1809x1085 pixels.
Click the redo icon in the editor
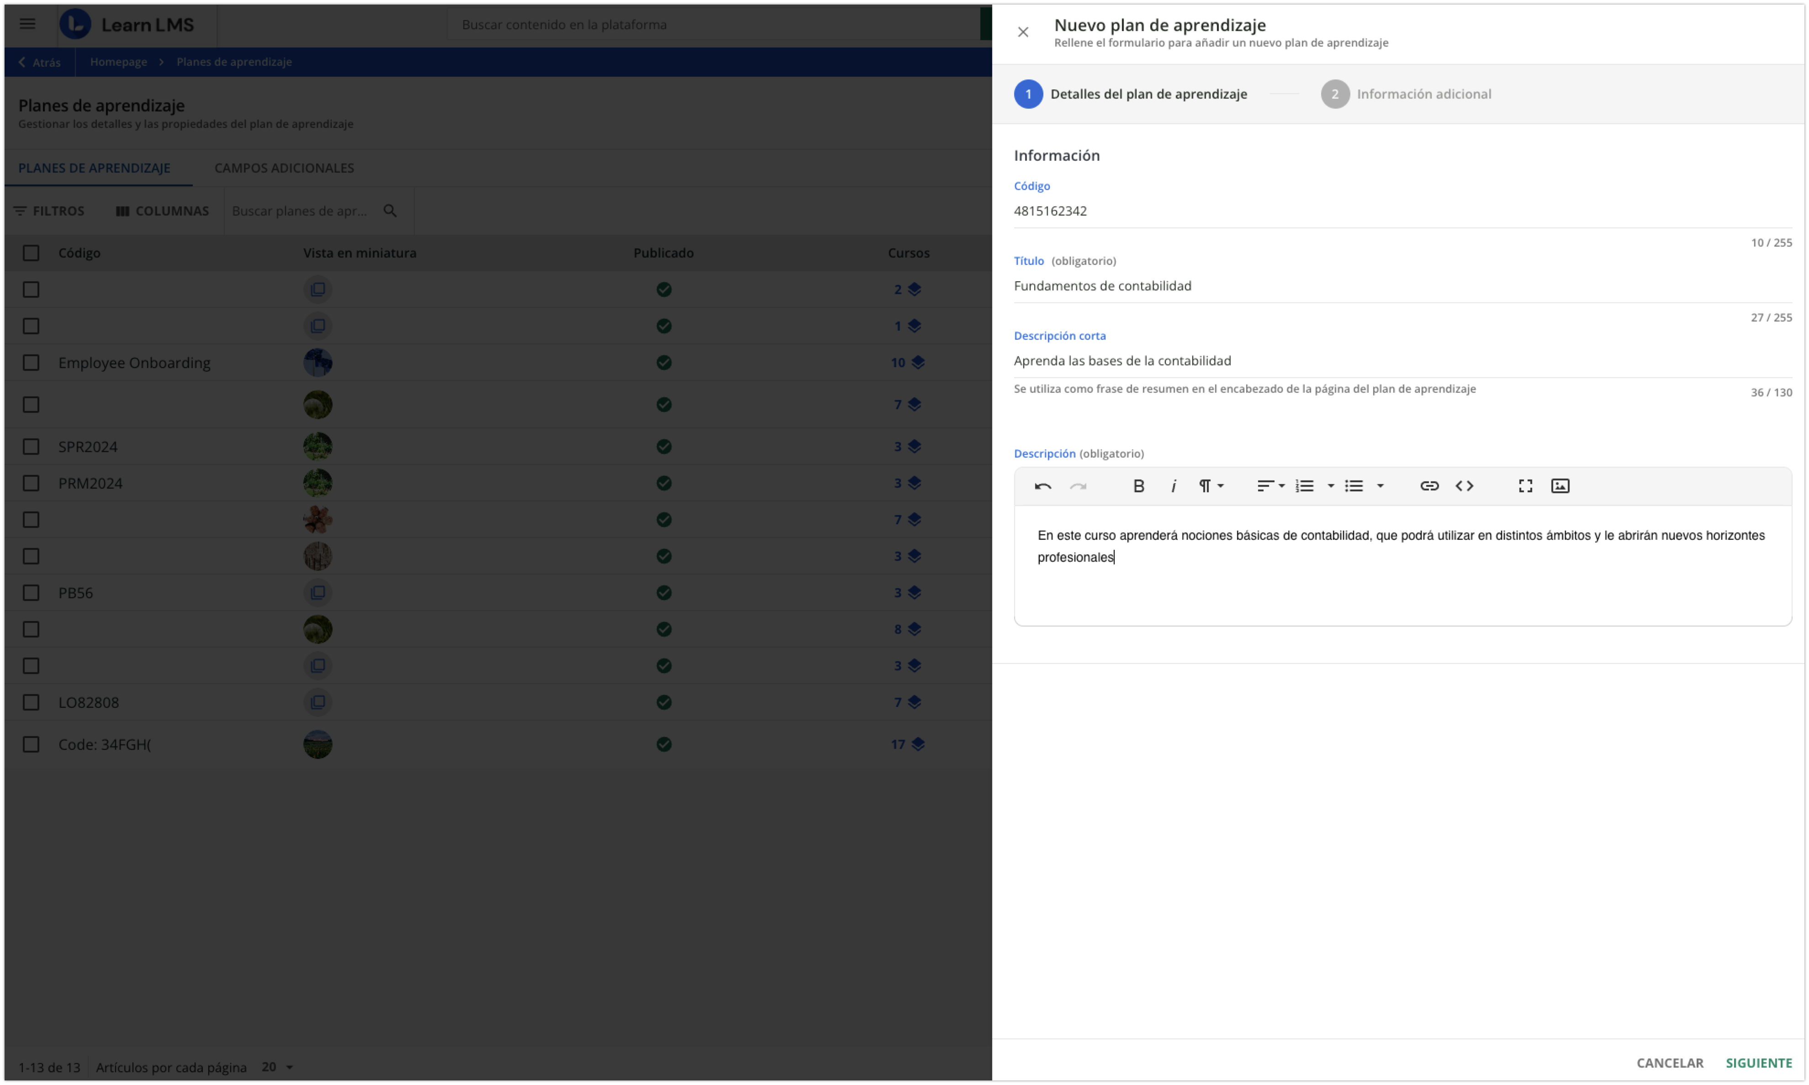pyautogui.click(x=1078, y=486)
